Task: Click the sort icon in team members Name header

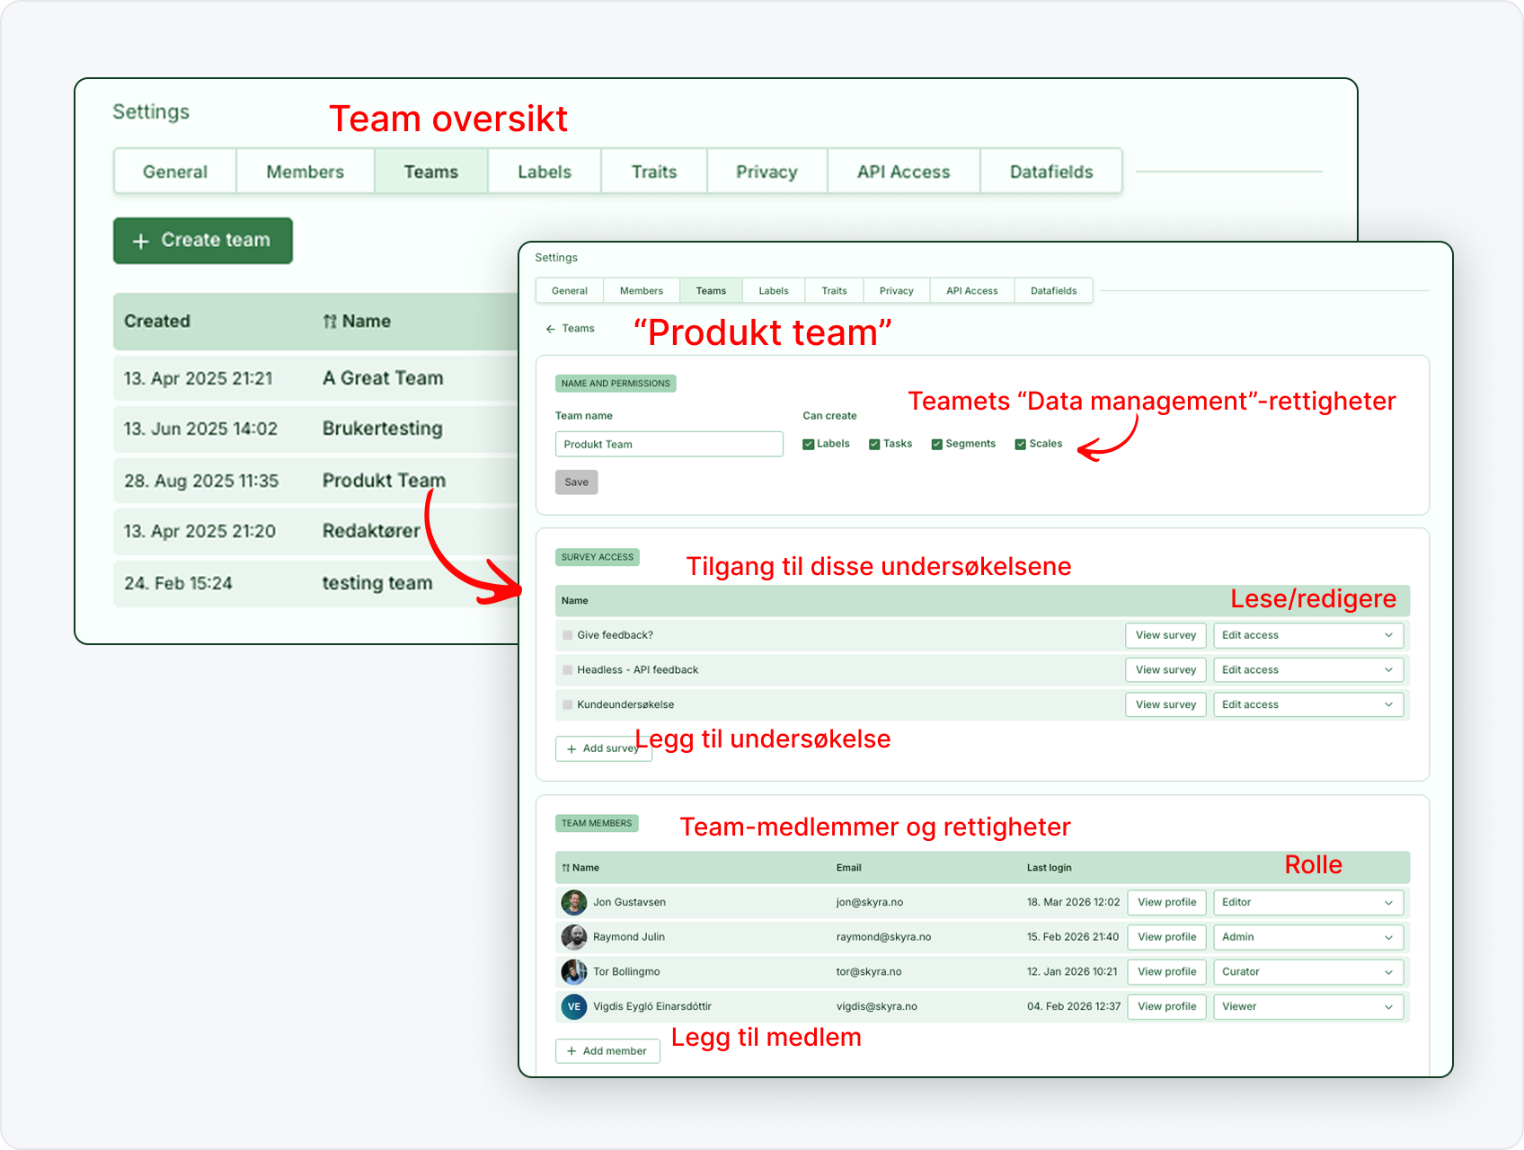Action: pyautogui.click(x=566, y=868)
